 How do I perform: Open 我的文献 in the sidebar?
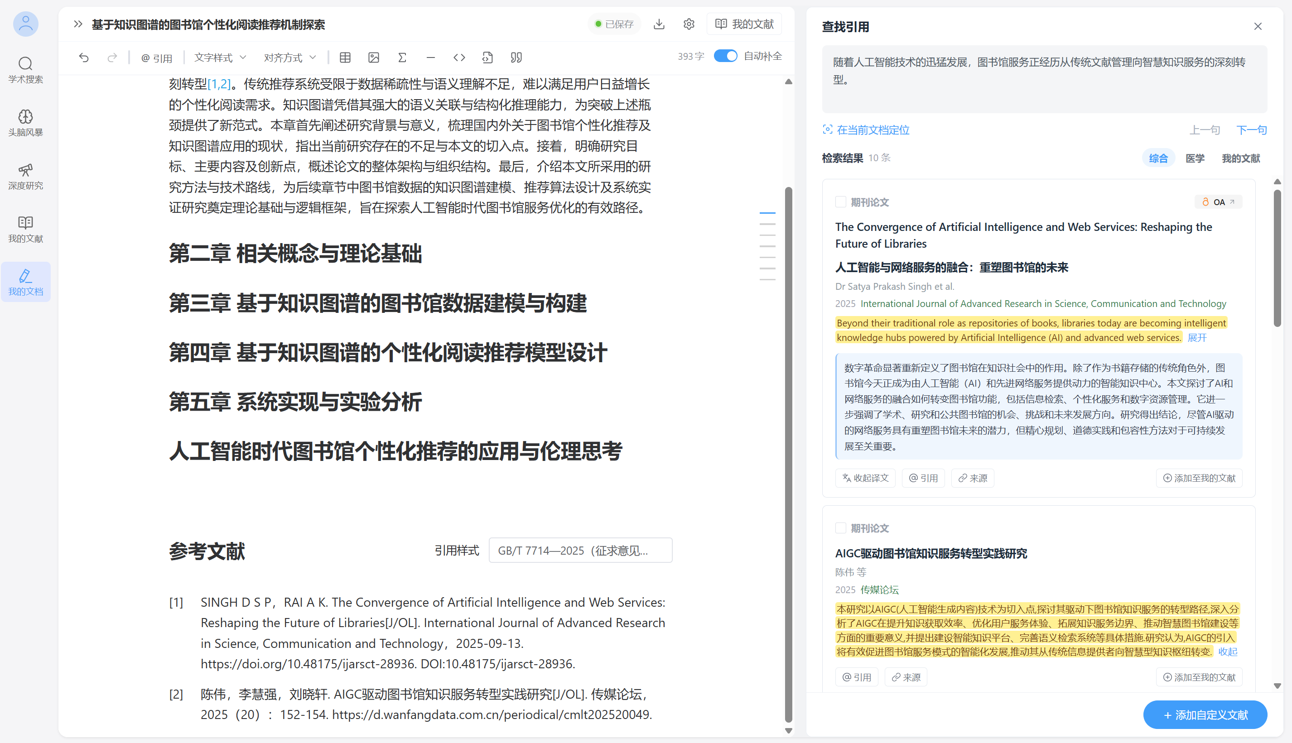25,229
